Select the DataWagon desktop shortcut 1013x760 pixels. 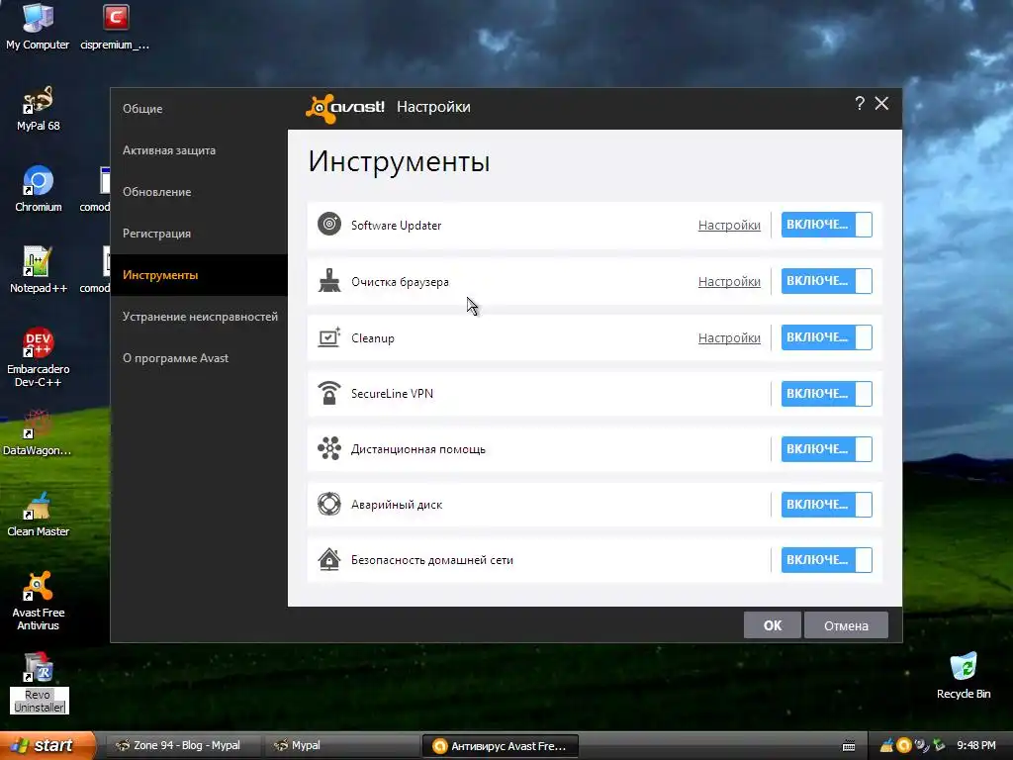click(38, 432)
